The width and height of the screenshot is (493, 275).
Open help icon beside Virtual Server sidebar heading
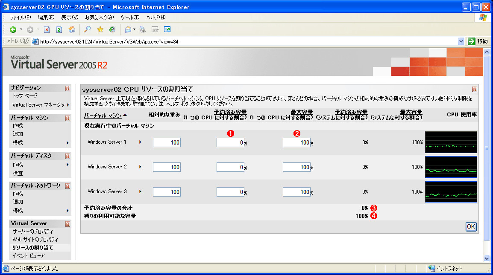point(67,224)
